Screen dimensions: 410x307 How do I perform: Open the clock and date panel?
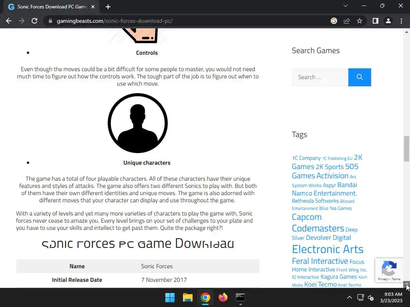point(391,297)
